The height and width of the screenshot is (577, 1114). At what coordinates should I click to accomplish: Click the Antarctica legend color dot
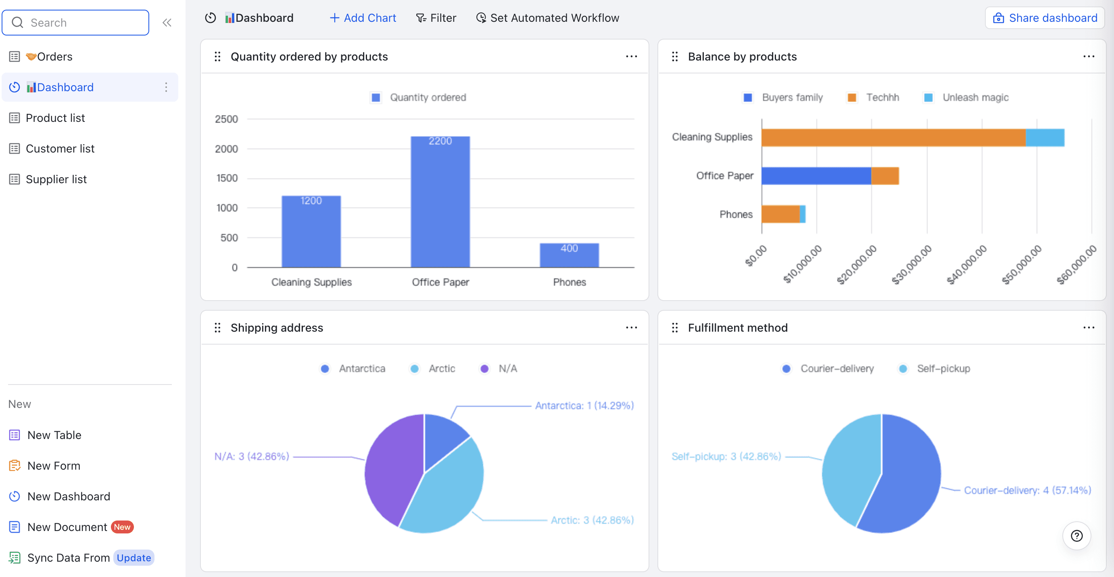325,368
